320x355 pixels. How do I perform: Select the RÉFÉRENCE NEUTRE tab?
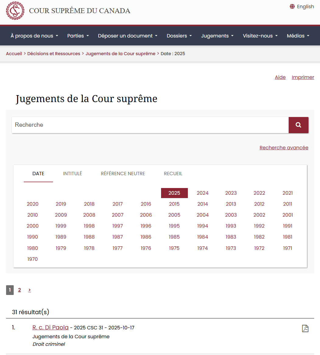(123, 173)
